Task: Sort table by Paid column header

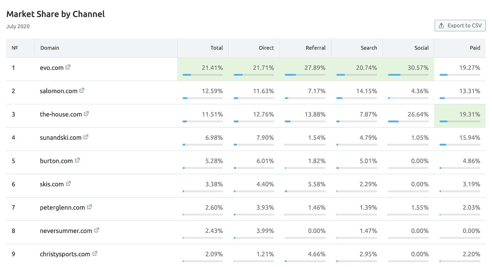Action: pos(475,48)
